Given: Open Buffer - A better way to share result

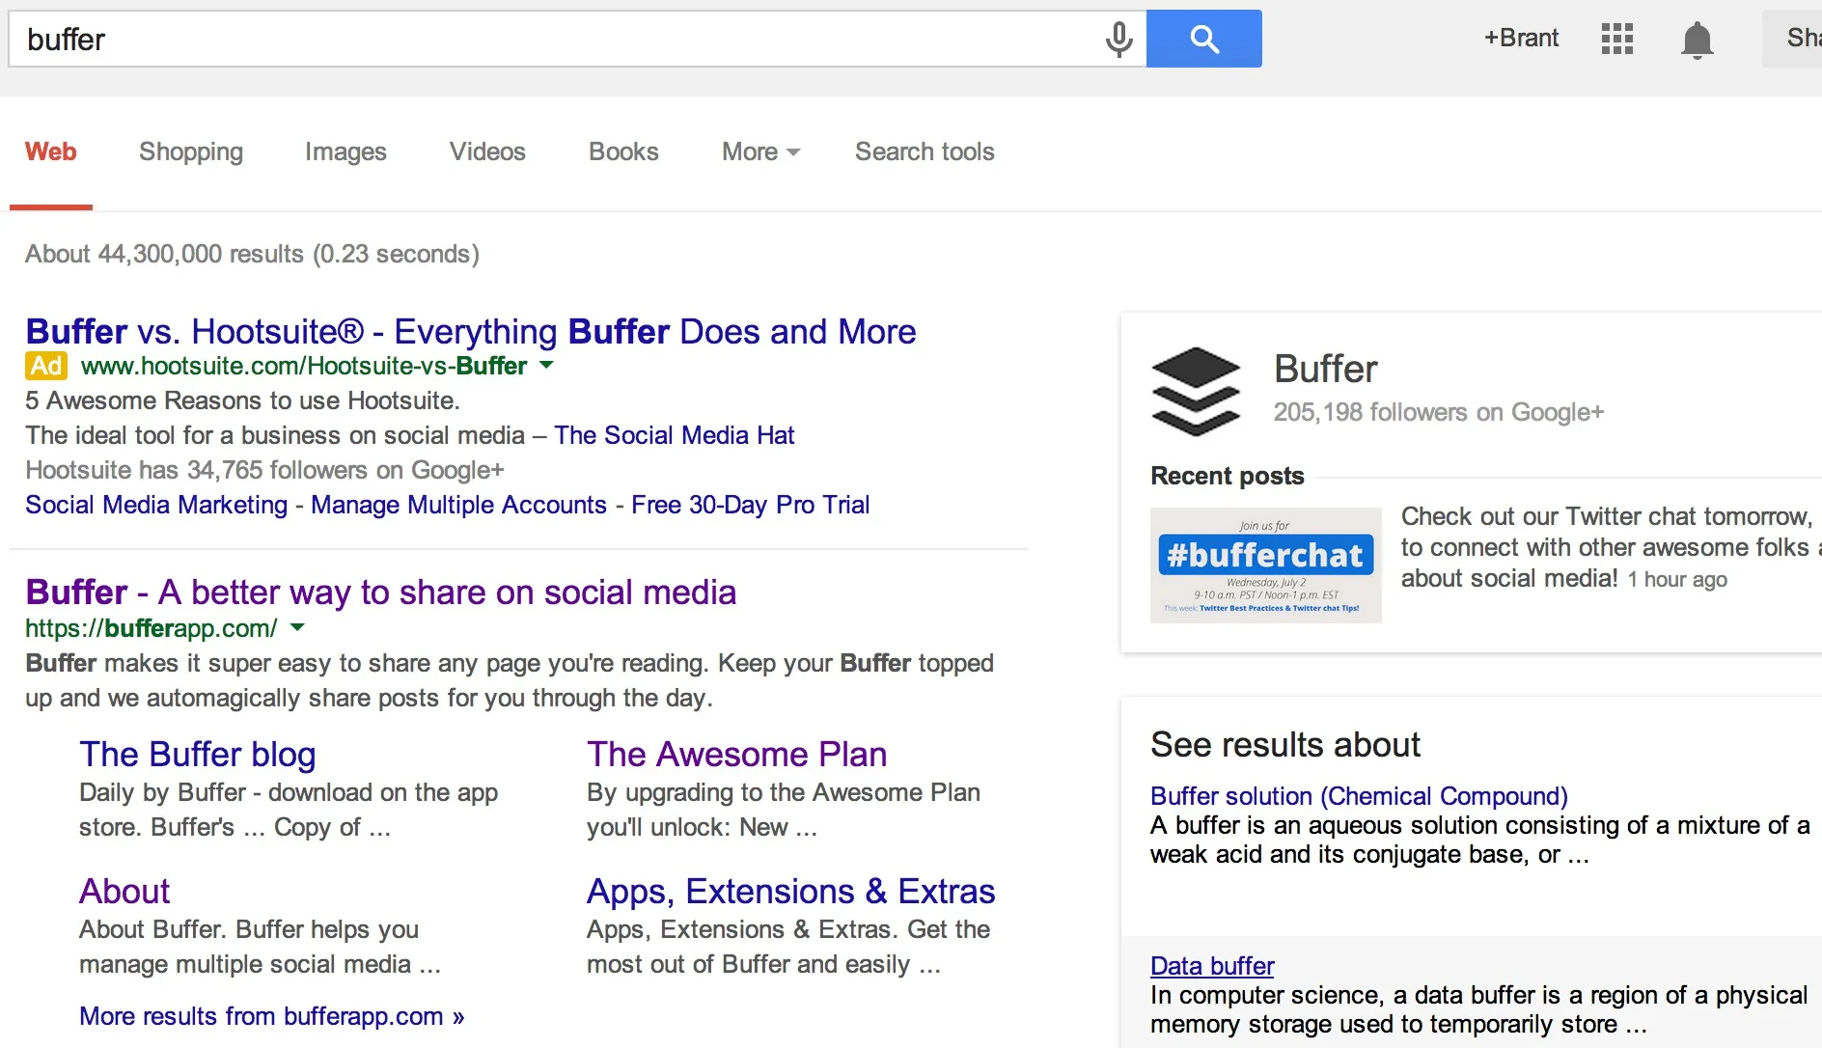Looking at the screenshot, I should point(381,592).
